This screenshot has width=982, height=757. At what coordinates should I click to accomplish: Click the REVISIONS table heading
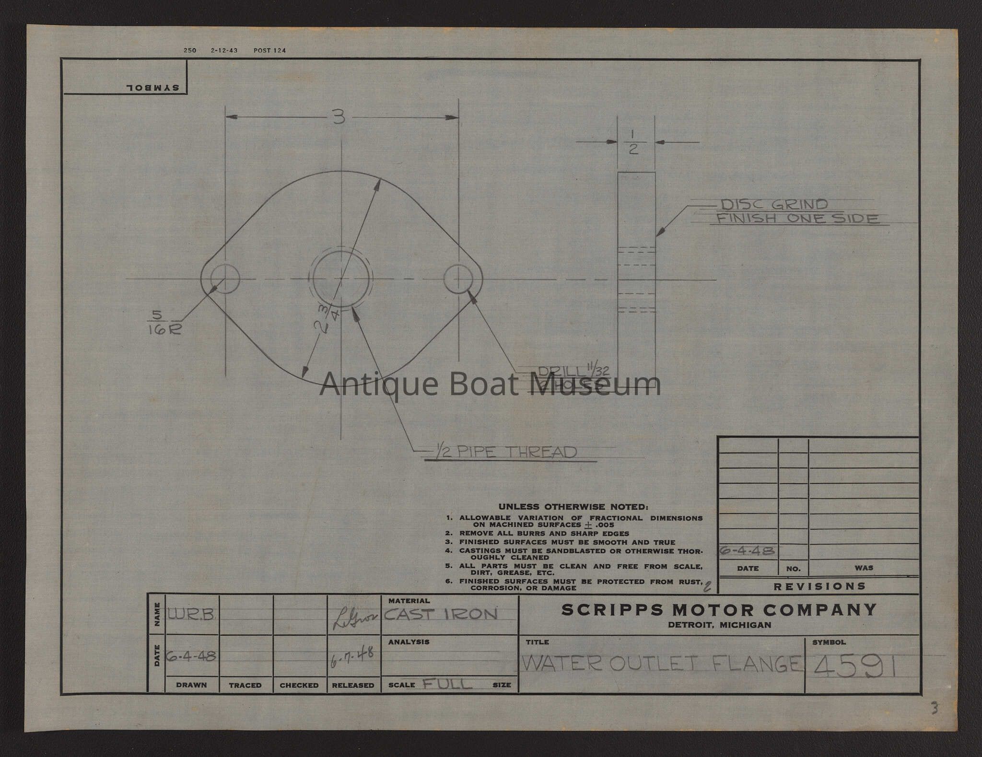(x=819, y=586)
